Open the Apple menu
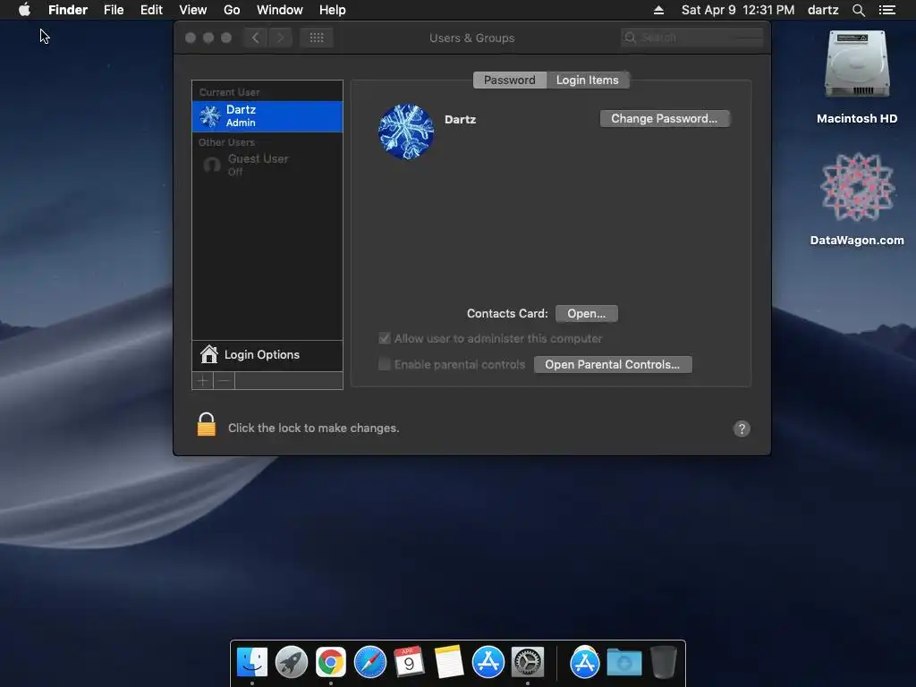916x687 pixels. 24,9
